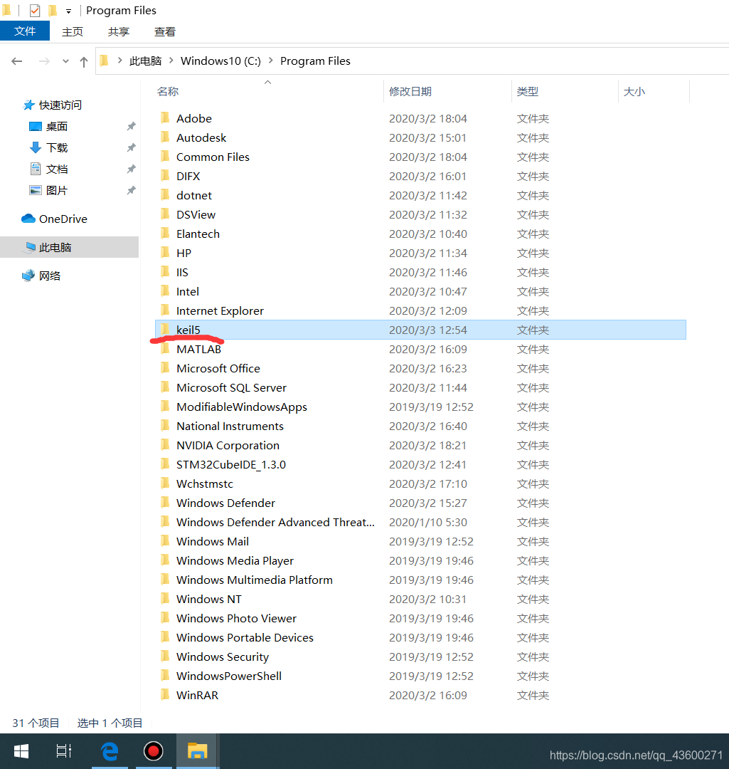Click the National Instruments folder name
The height and width of the screenshot is (769, 729).
pos(230,427)
